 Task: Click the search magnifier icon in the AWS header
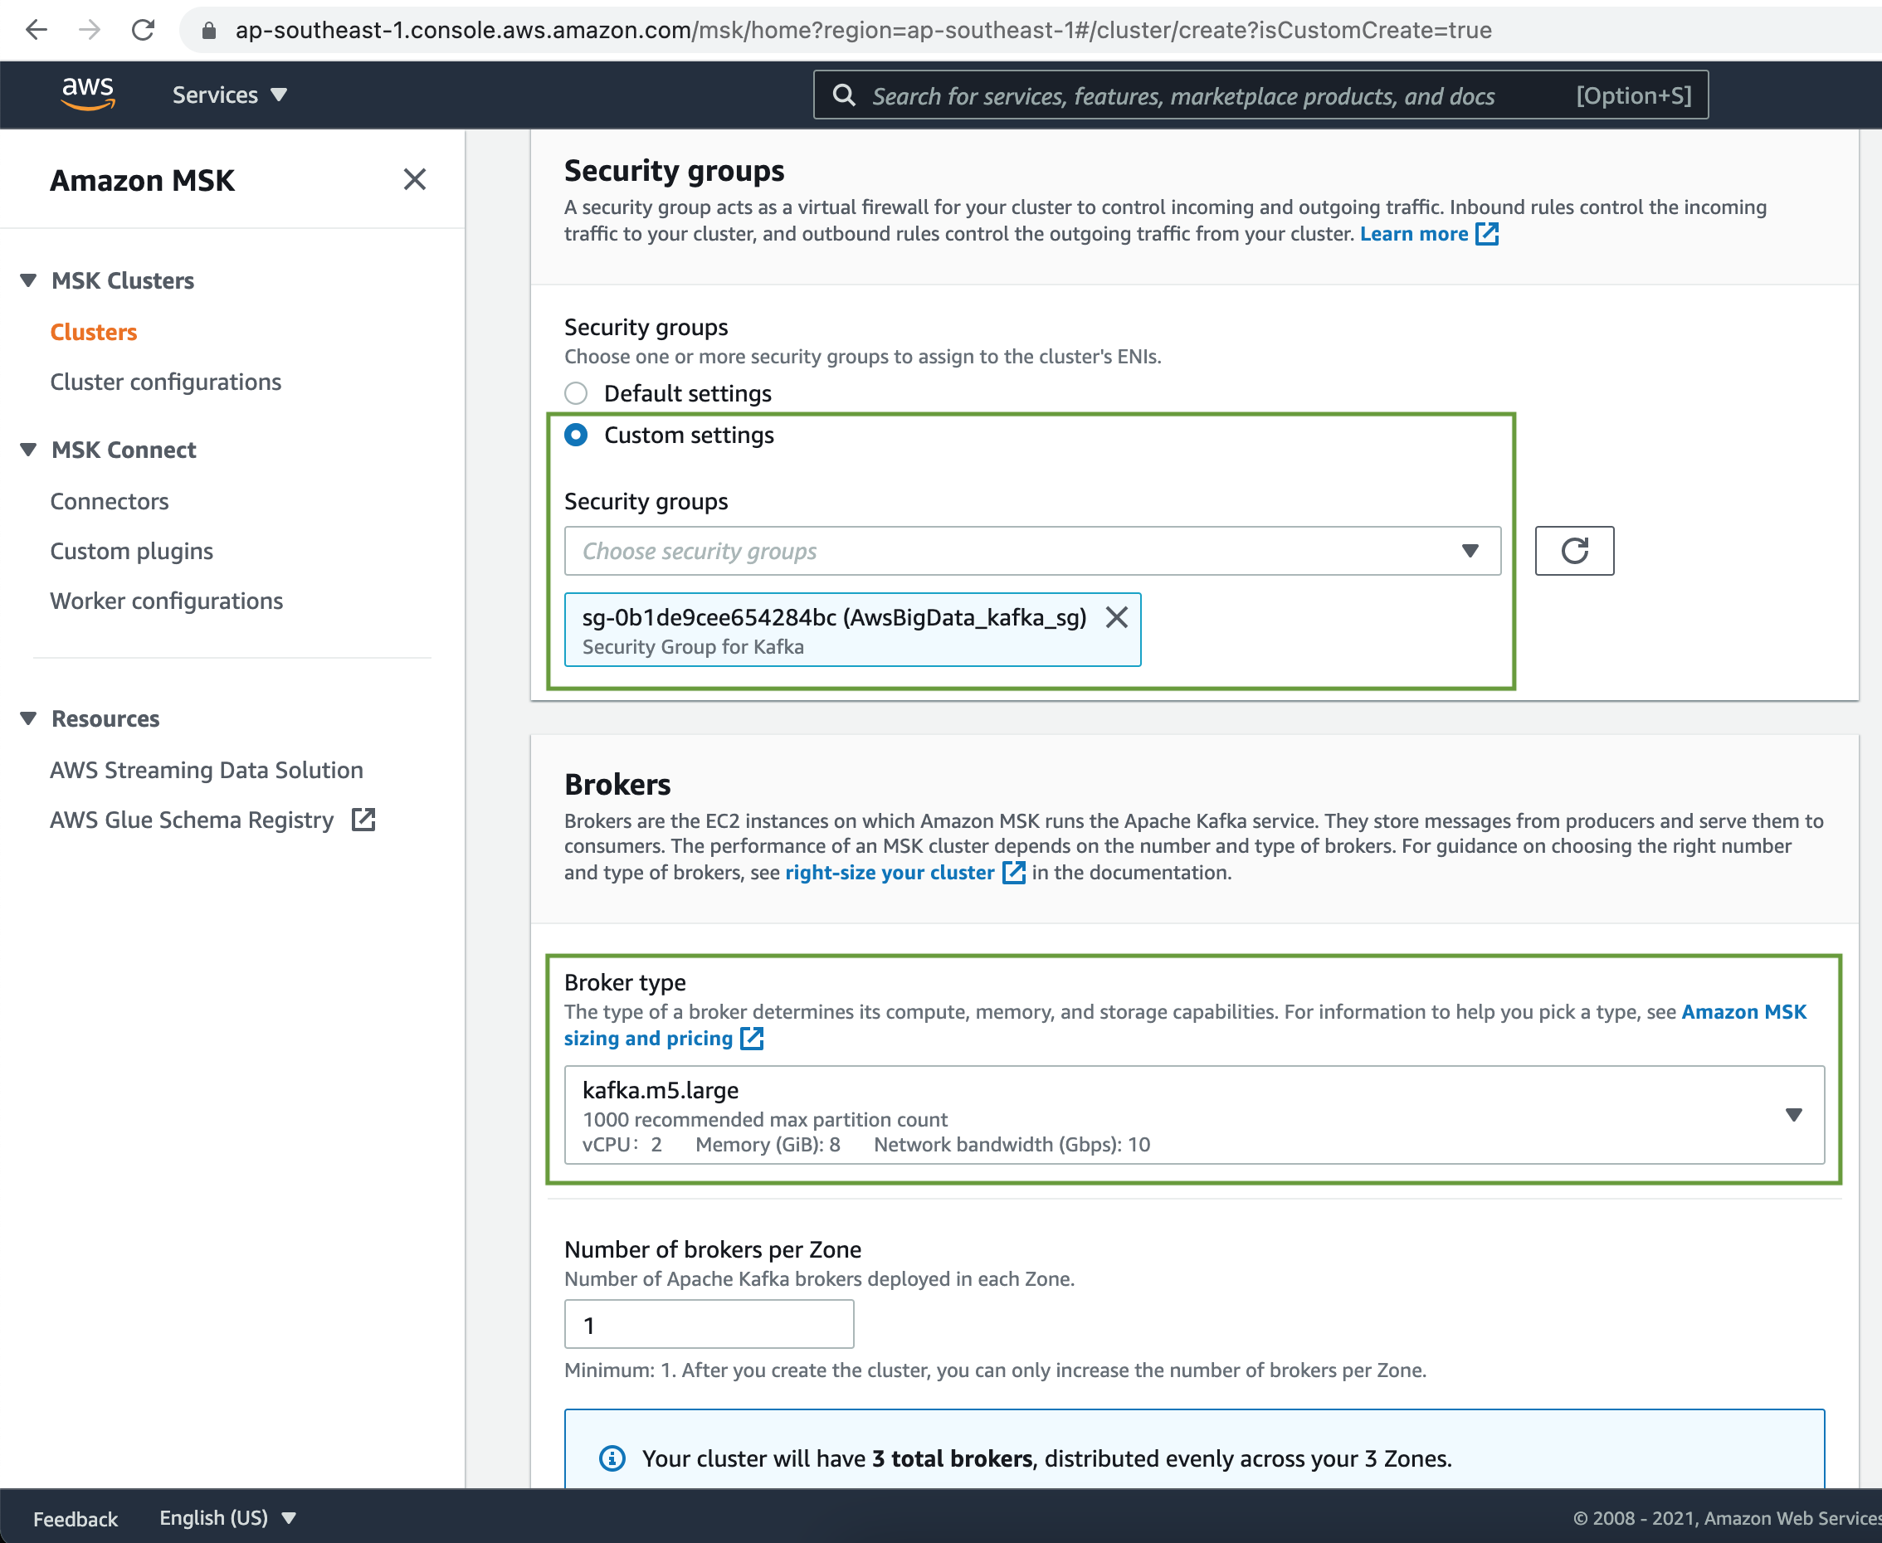point(844,95)
